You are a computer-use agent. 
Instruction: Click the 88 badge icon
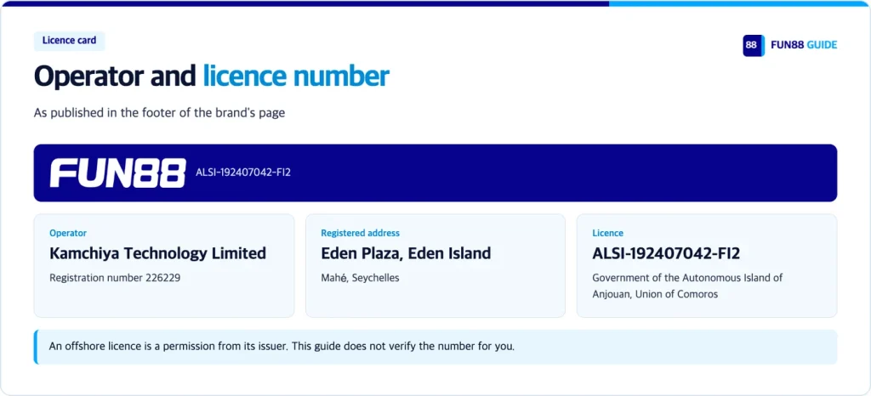coord(754,46)
